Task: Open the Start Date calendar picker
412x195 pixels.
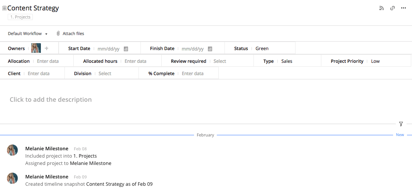Action: [126, 49]
